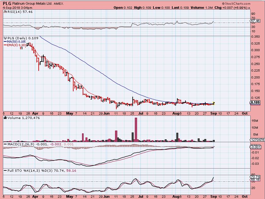Click the MA(50) 0.105 legend text
The width and height of the screenshot is (265, 199).
coord(16,42)
